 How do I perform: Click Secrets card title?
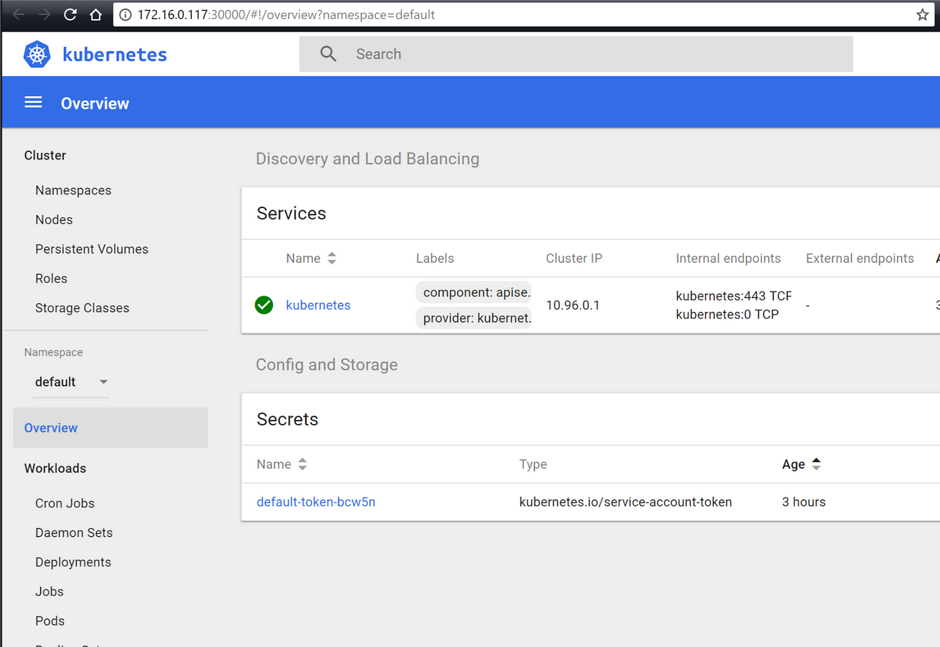click(287, 419)
